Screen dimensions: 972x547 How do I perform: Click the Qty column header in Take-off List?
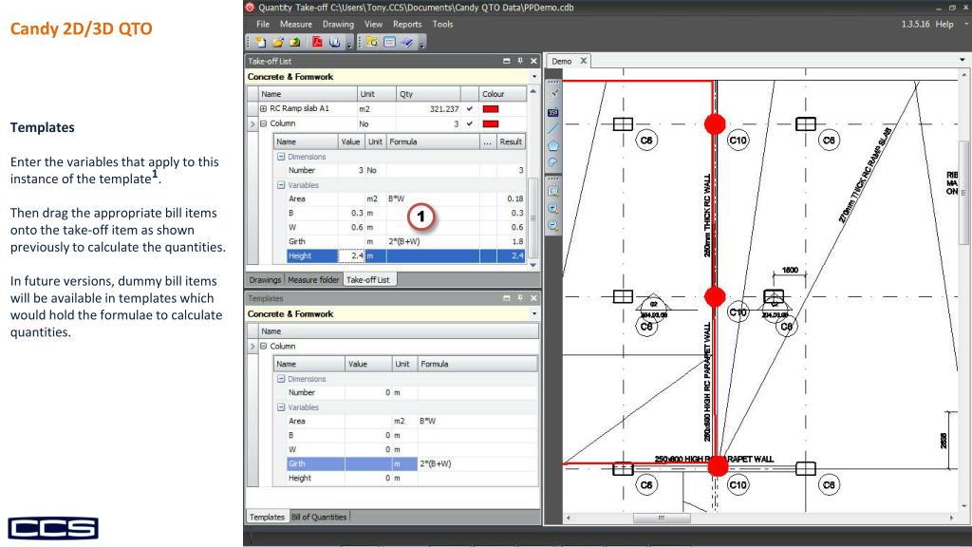click(428, 94)
